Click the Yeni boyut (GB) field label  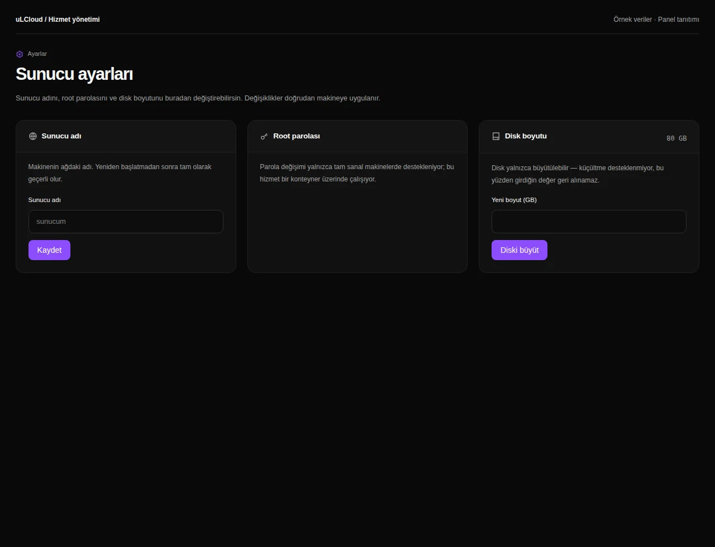click(x=514, y=200)
